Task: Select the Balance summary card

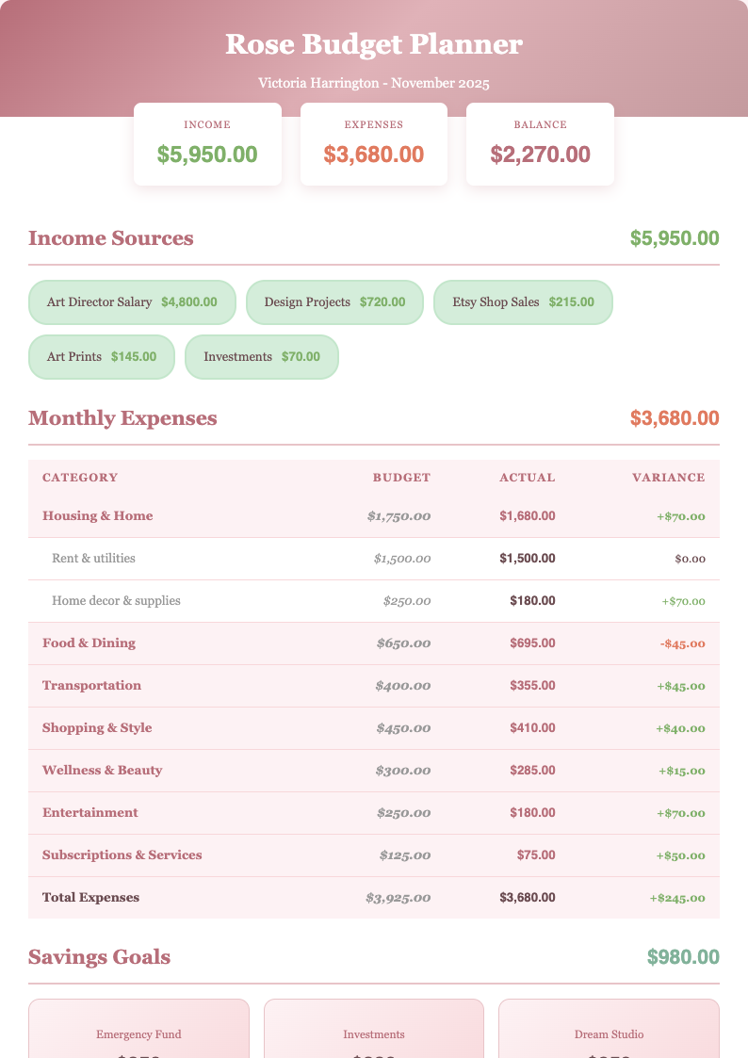Action: click(540, 144)
